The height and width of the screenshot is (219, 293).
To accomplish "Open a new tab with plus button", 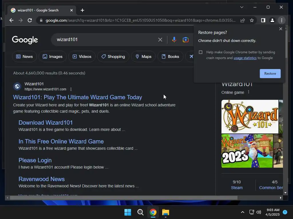I will point(82,10).
